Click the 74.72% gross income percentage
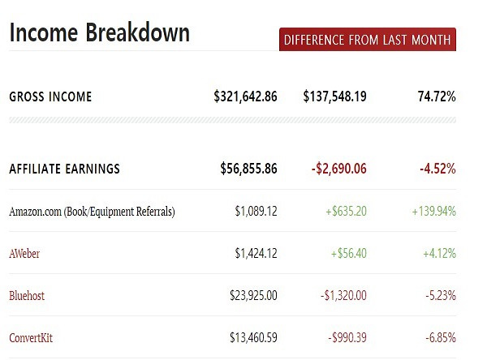 pyautogui.click(x=437, y=96)
